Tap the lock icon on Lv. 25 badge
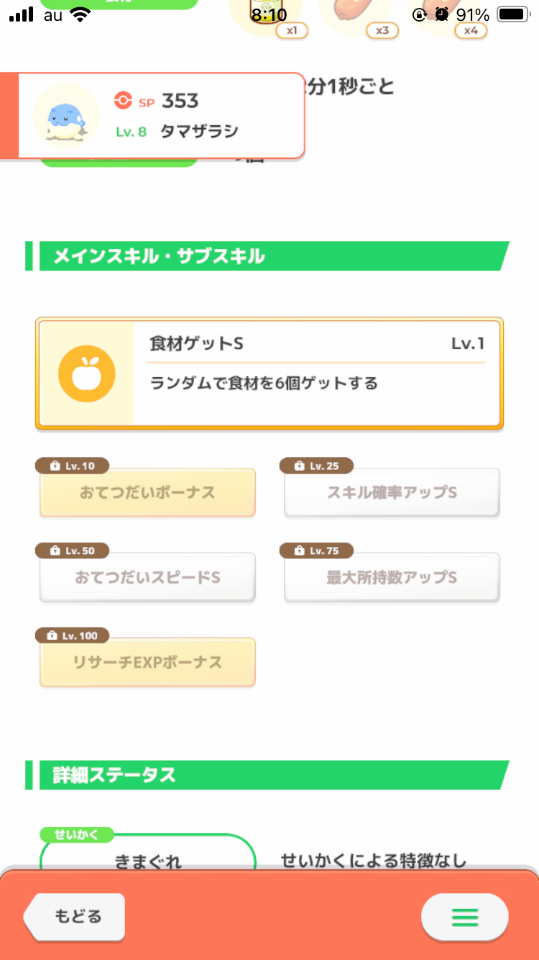This screenshot has height=960, width=539. (x=300, y=466)
